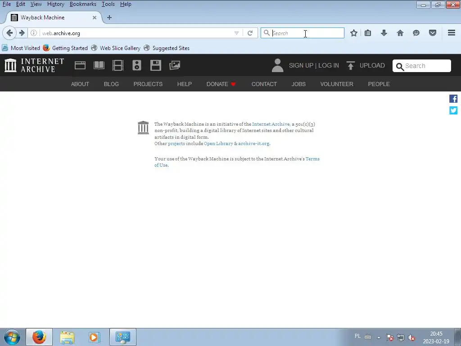The image size is (461, 346).
Task: Go back with the browser back arrow
Action: click(x=9, y=33)
